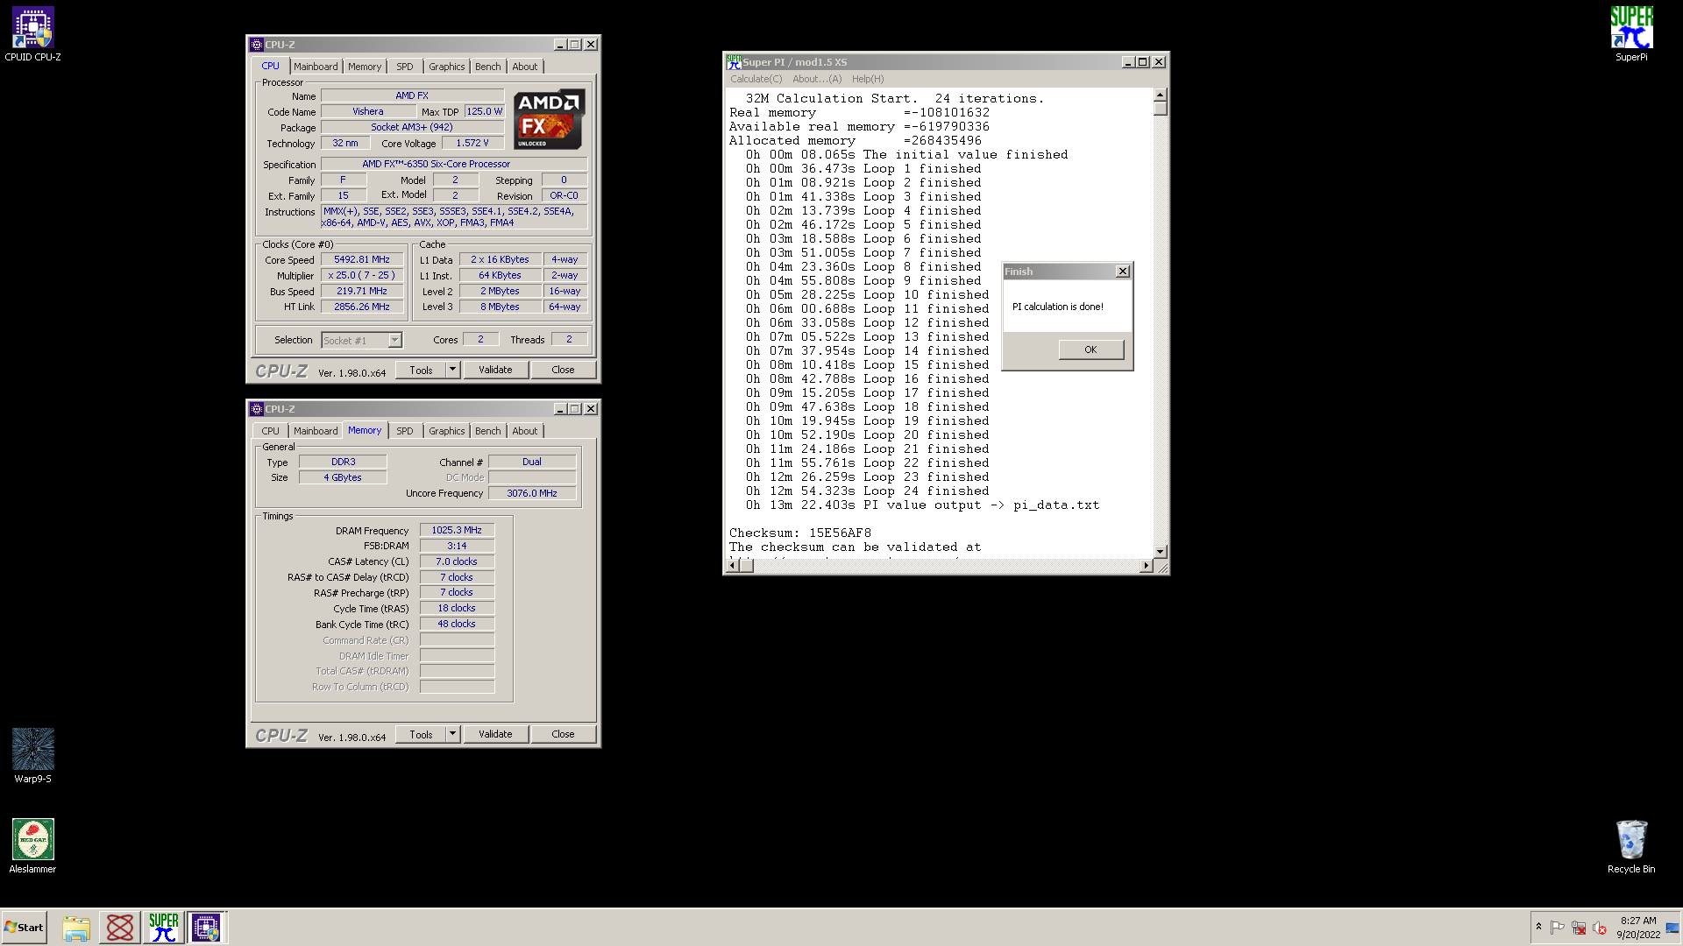This screenshot has width=1683, height=946.
Task: Click the AMD FX Unlocked logo
Action: [549, 119]
